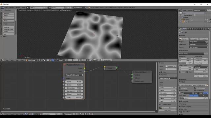The height and width of the screenshot is (118, 211).
Task: Click the output path folder browse icon
Action: (207, 85)
